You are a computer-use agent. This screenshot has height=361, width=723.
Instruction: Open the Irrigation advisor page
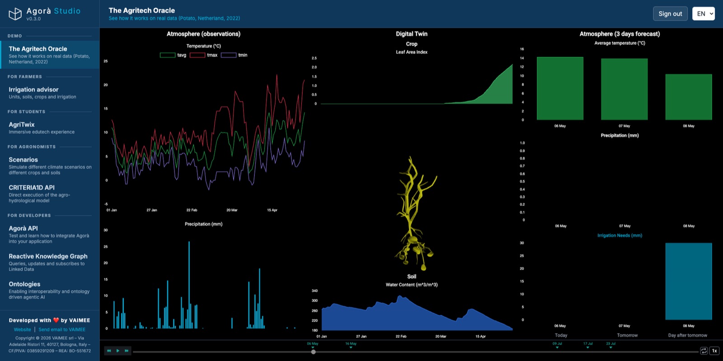click(x=50, y=93)
